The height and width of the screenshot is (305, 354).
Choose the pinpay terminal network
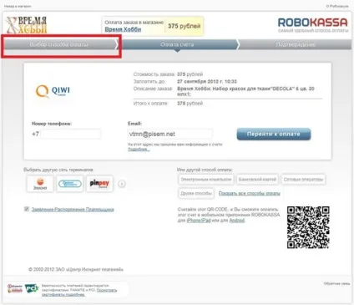pos(99,184)
